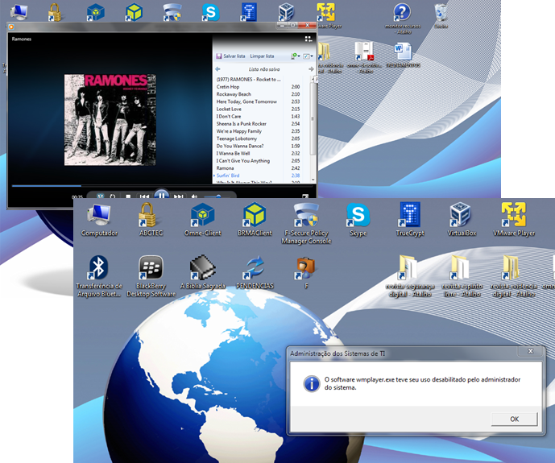Click the info icon in the dialog
This screenshot has height=463, width=555.
coord(312,383)
